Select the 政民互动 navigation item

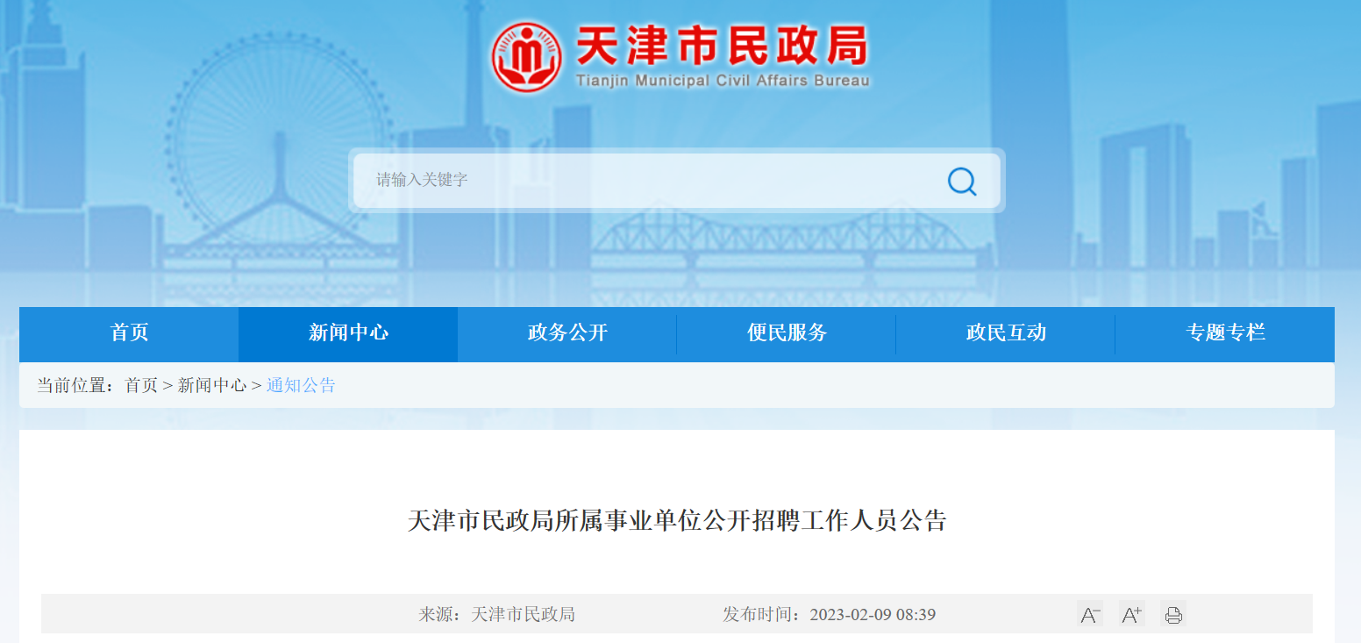1006,333
